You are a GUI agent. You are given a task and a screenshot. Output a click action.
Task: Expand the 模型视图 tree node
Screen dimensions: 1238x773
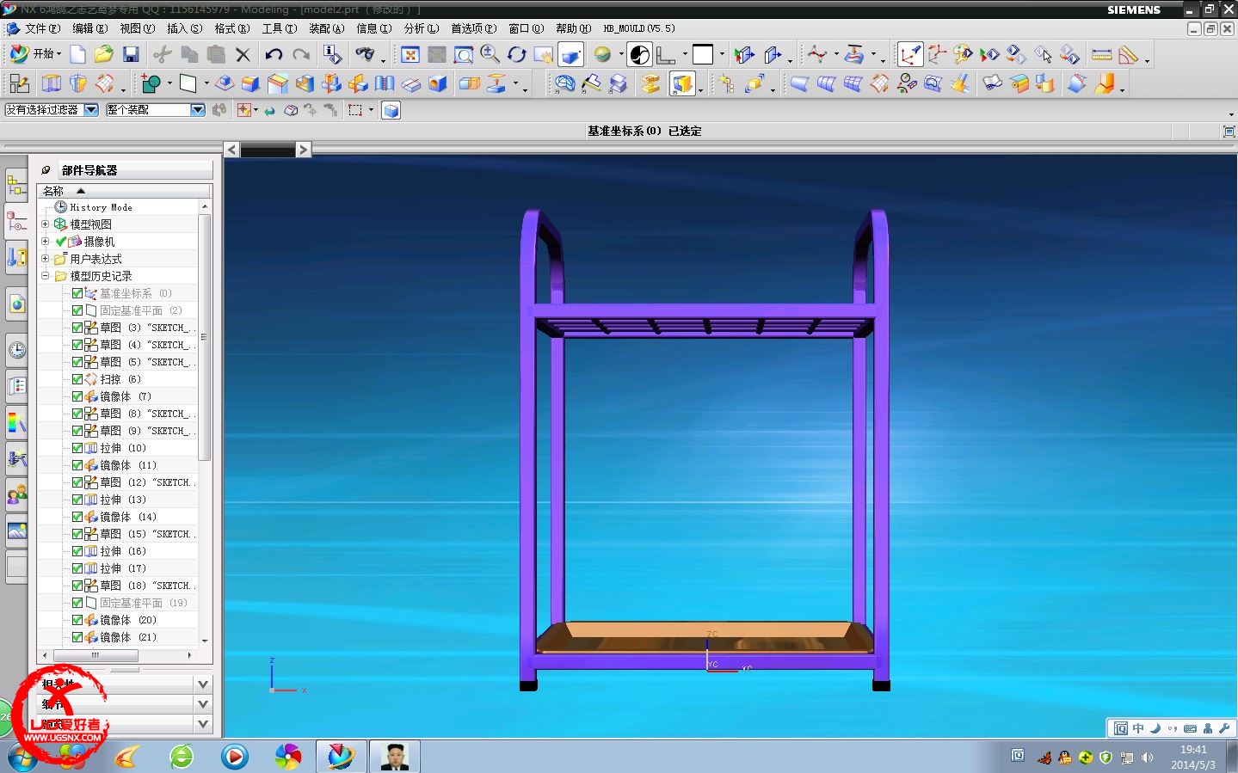(x=46, y=224)
